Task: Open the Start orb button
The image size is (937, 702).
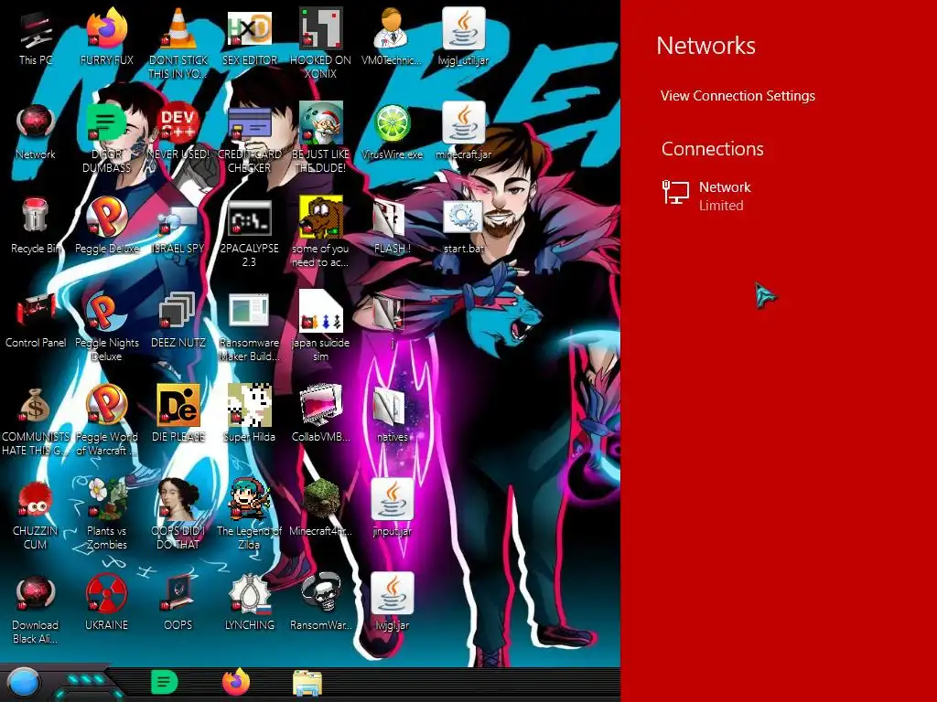Action: 24,682
